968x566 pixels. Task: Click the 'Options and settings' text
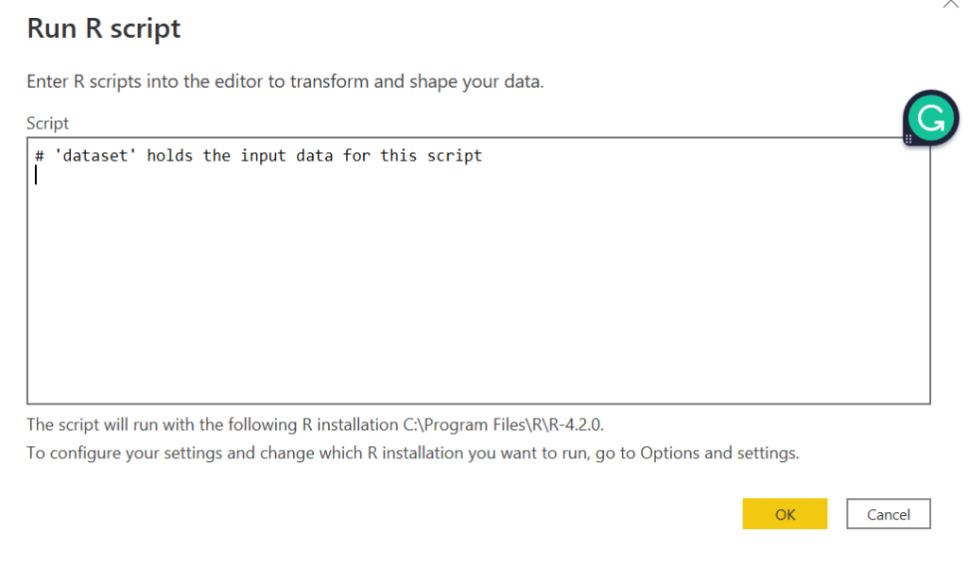pos(719,453)
